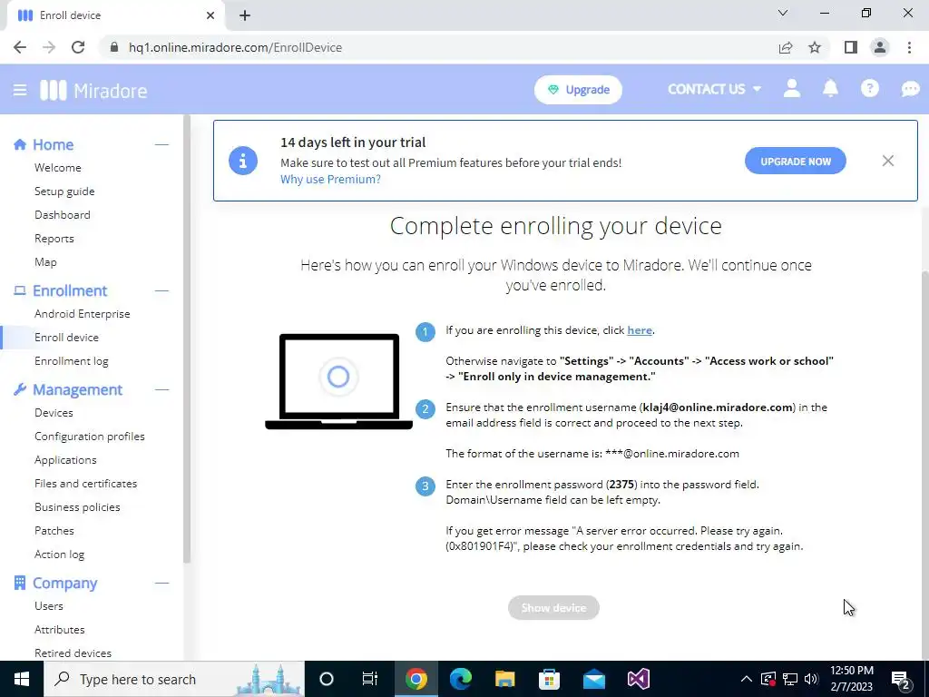Open Attributes under Company
The height and width of the screenshot is (697, 929).
tap(59, 630)
